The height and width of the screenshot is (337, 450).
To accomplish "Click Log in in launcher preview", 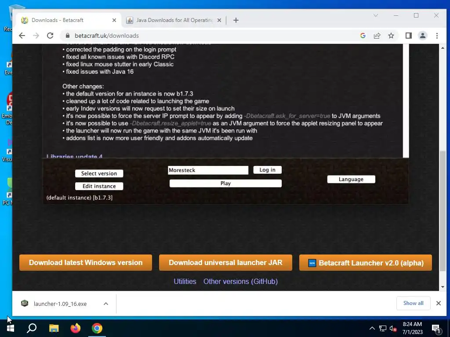I will pyautogui.click(x=268, y=170).
